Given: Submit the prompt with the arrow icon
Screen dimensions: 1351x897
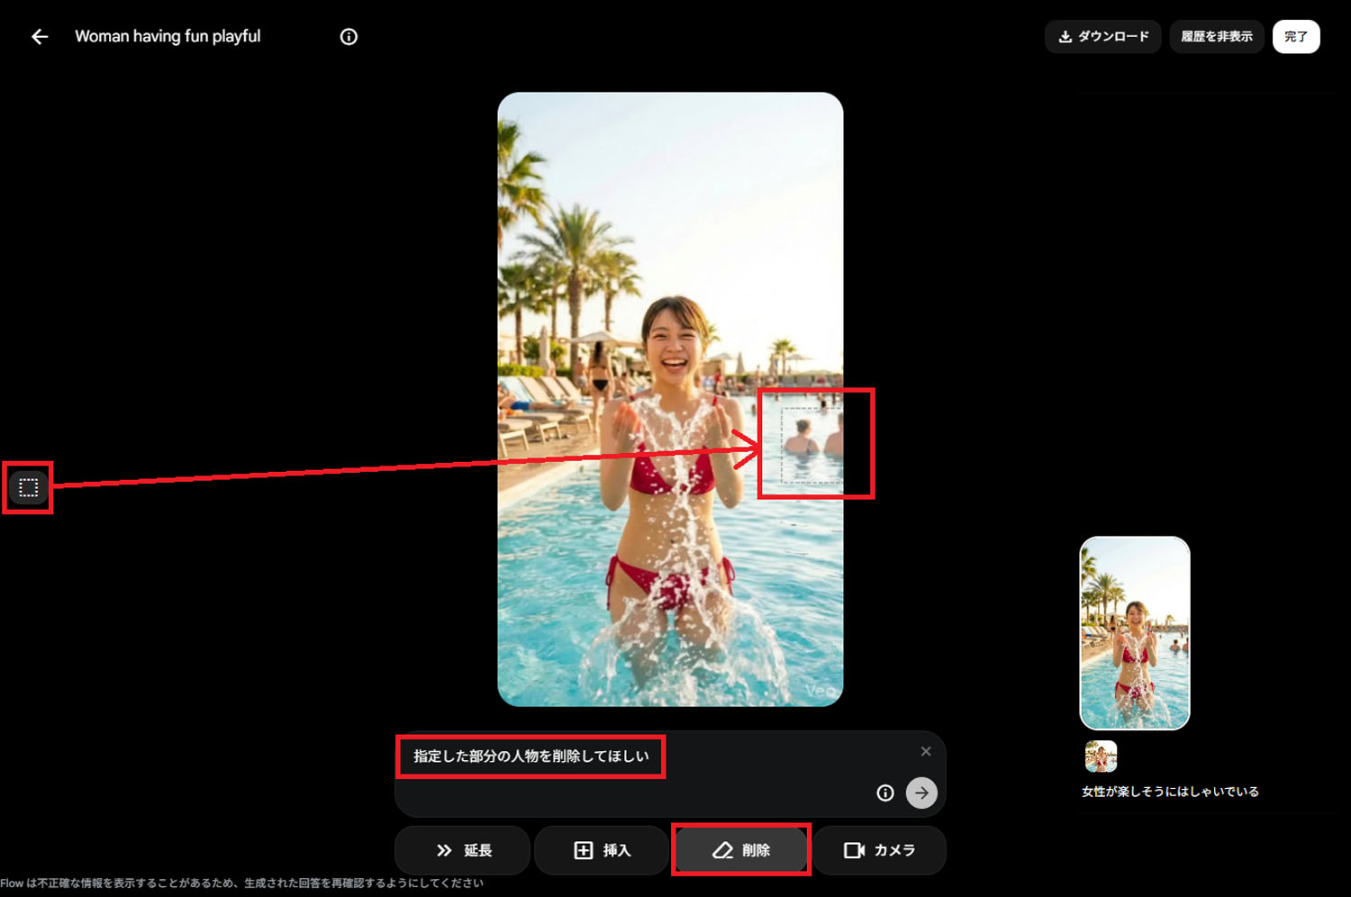Looking at the screenshot, I should [x=921, y=793].
